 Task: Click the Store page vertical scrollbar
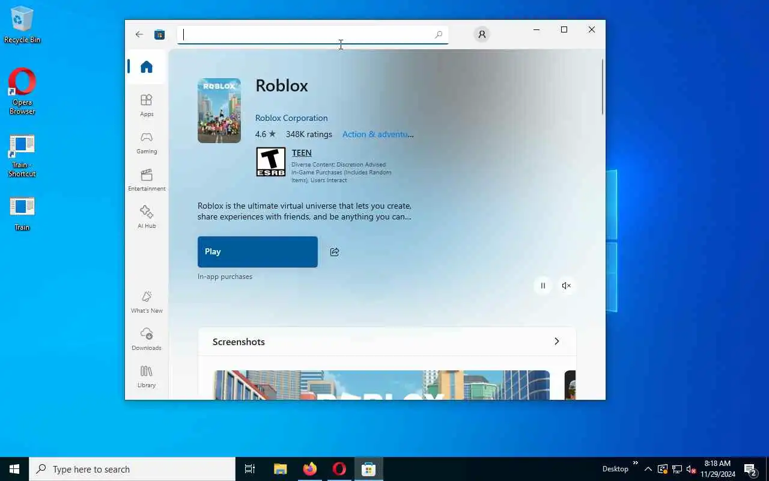pos(603,87)
